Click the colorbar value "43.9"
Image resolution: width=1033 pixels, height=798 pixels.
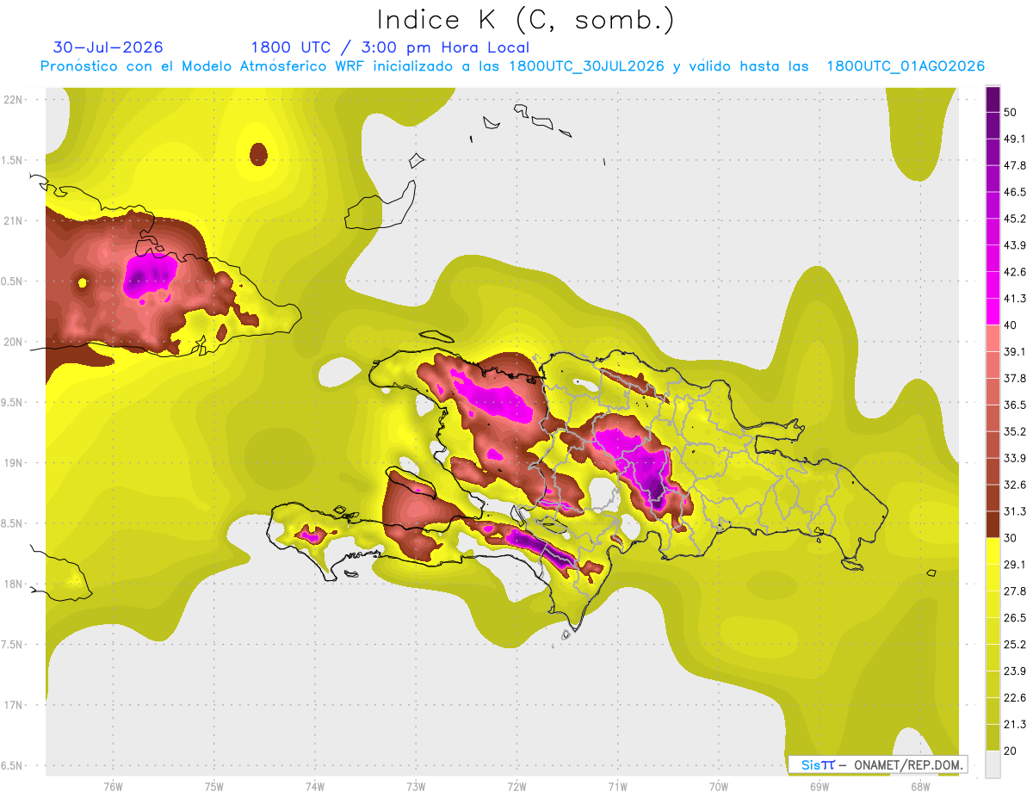click(x=1014, y=245)
